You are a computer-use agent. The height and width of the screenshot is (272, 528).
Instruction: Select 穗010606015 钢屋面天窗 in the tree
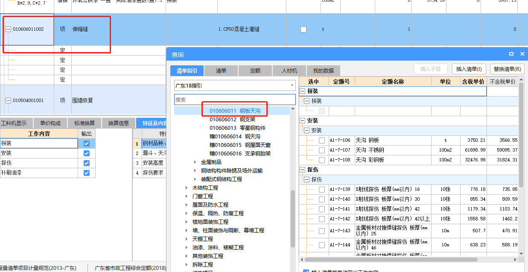point(240,145)
